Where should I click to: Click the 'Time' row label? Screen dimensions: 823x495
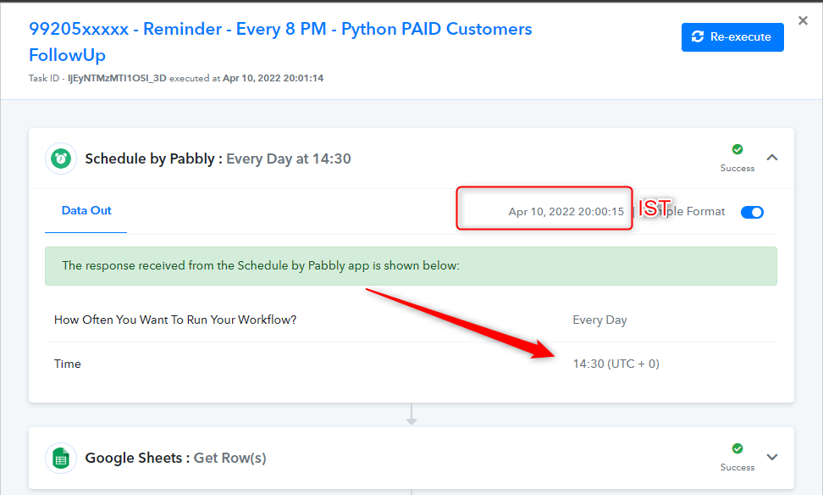pyautogui.click(x=68, y=364)
